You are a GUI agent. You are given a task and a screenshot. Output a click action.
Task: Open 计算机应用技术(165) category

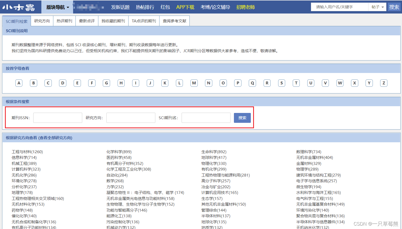220,193
